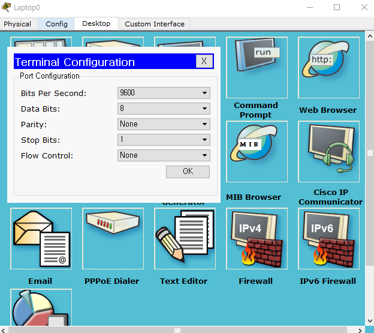
Task: Click the vertical scrollbar down arrow
Action: [370, 320]
